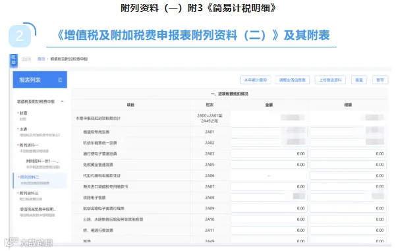396x251 pixels.
Task: Click the 增值税及附加税费申报 breadcrumb text
Action: (69, 59)
